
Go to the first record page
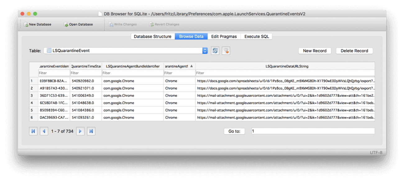(33, 131)
